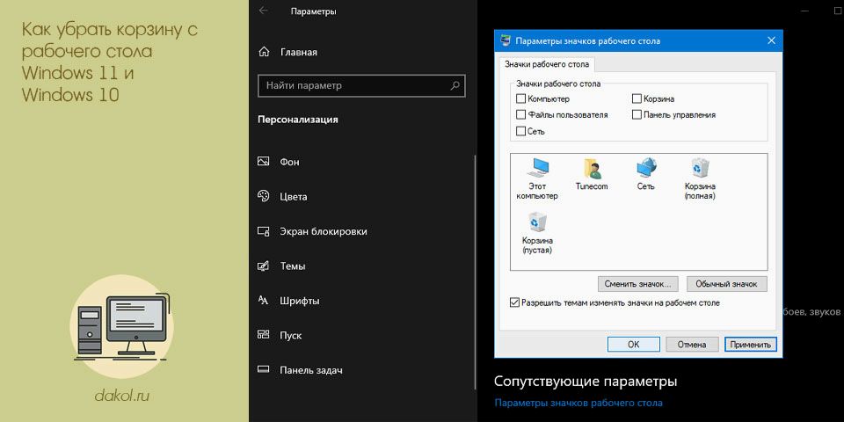This screenshot has width=844, height=422.
Task: Open Параметры значков рабочего стола link
Action: 578,403
